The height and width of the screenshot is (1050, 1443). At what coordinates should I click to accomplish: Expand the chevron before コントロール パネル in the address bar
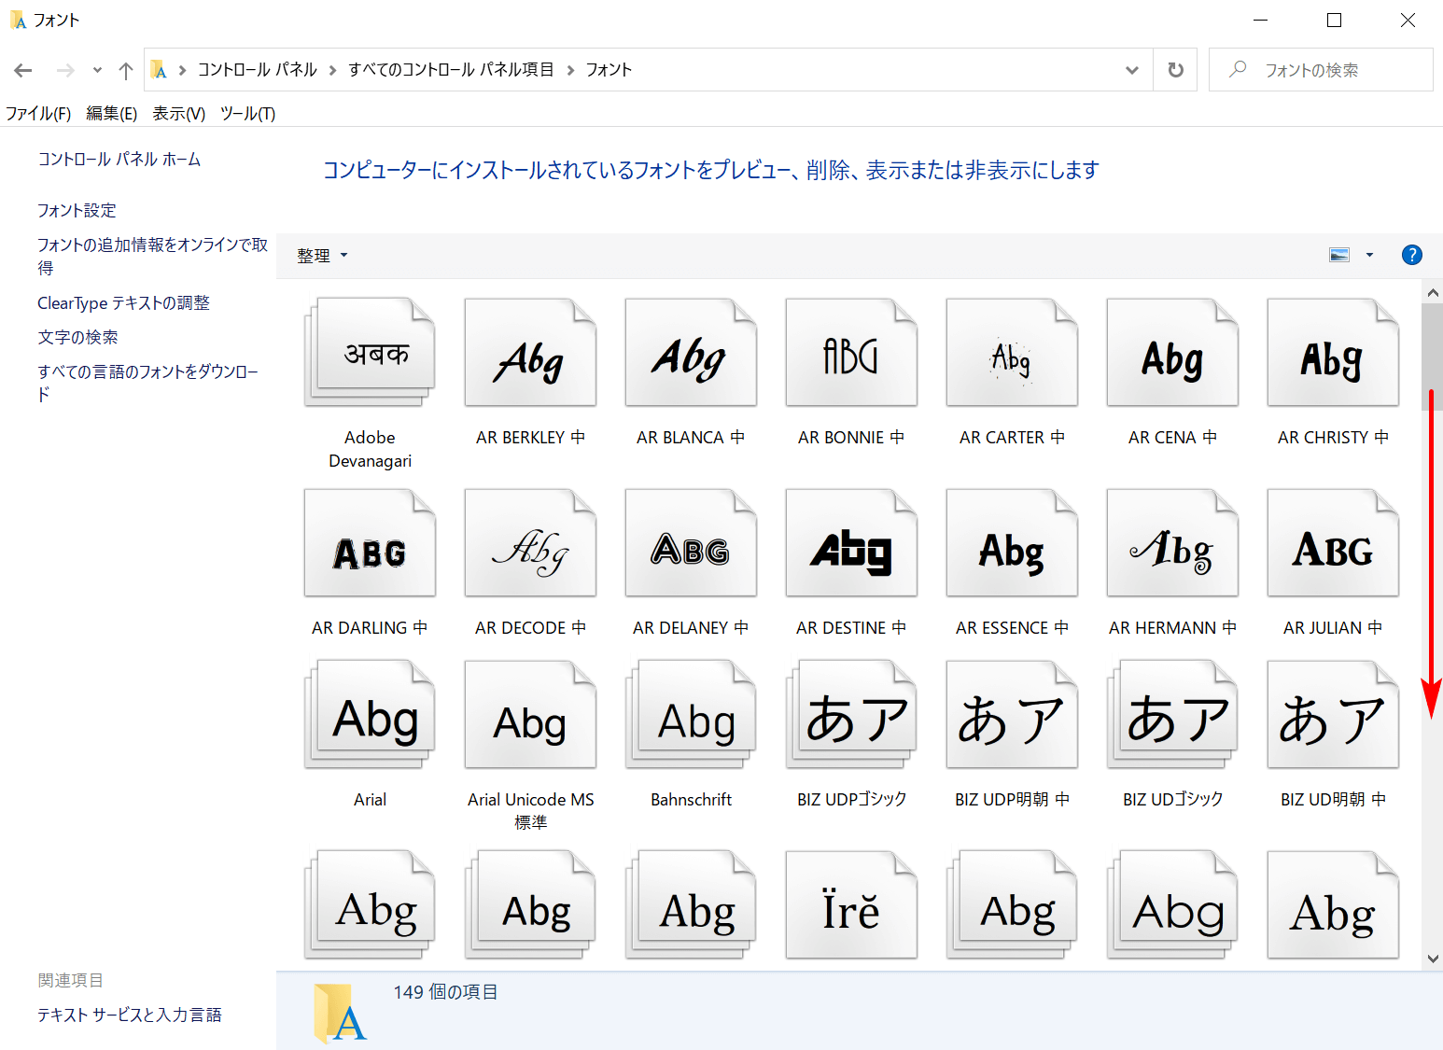tap(182, 70)
